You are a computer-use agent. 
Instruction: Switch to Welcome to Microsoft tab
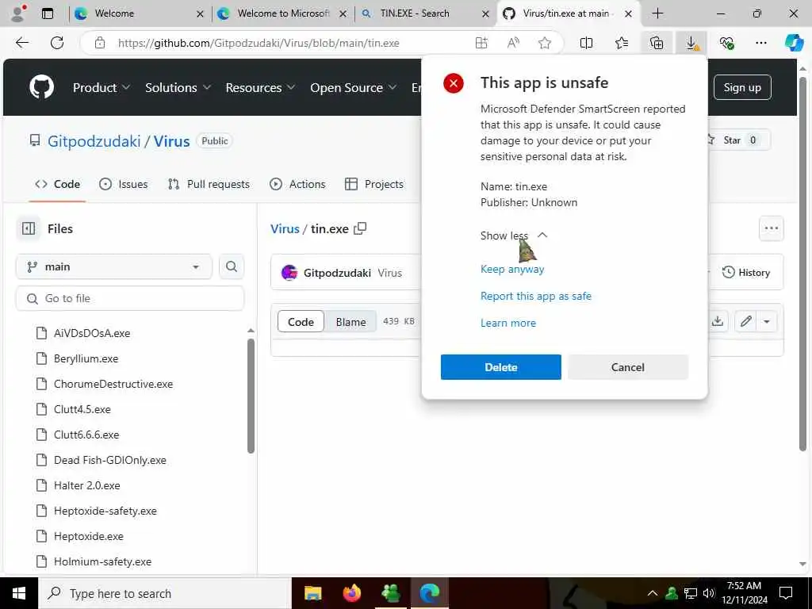(x=282, y=13)
